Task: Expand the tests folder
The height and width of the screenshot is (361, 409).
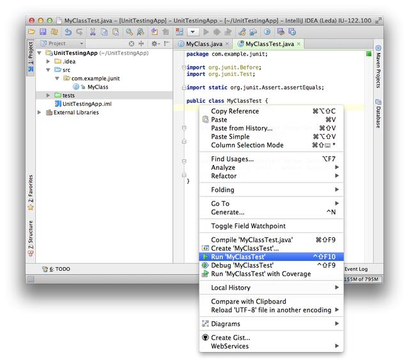Action: tap(48, 95)
